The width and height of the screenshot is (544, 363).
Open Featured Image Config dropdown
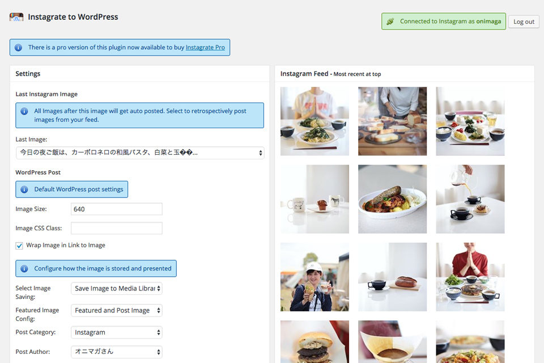pos(117,310)
